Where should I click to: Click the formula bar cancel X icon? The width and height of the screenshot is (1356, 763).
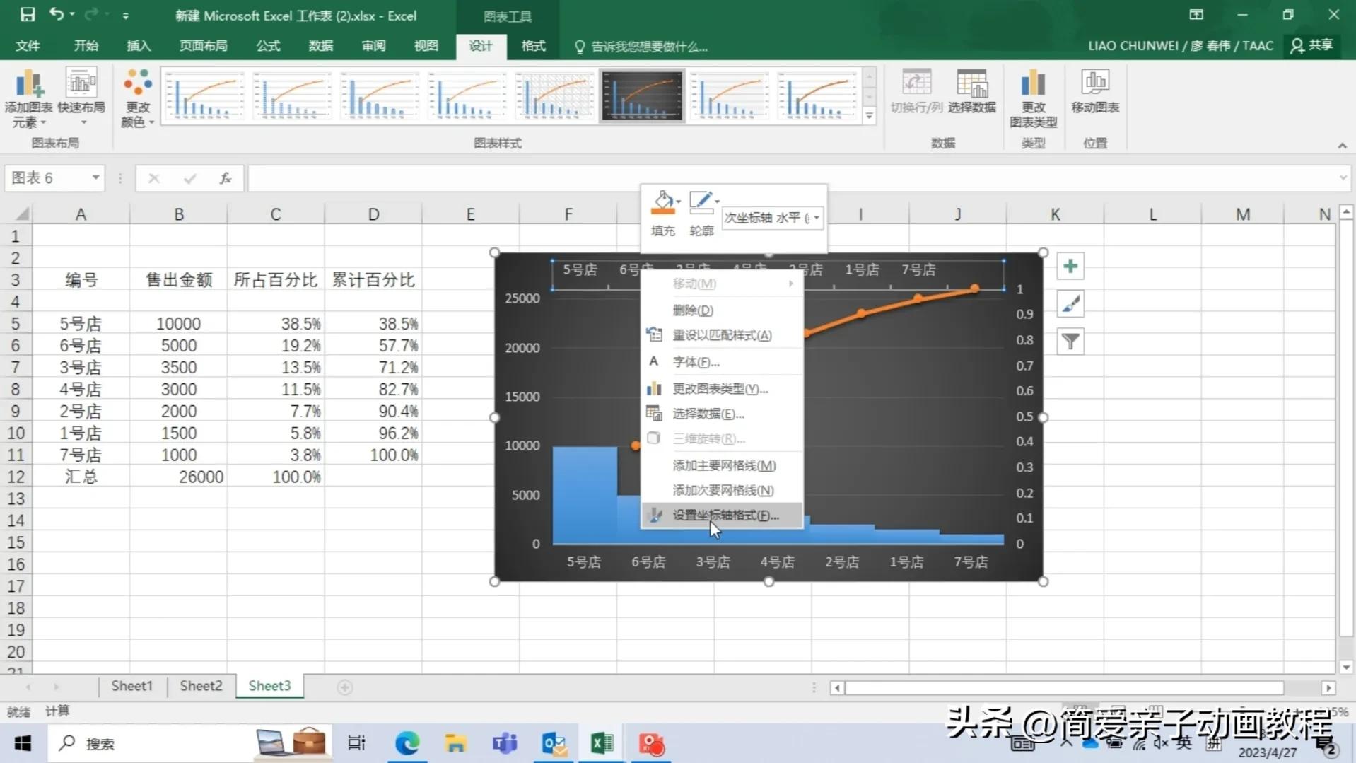click(x=153, y=178)
